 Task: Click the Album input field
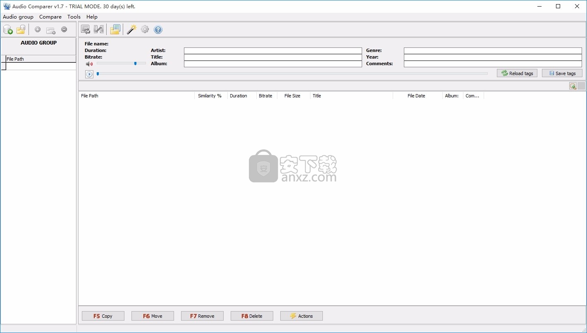(x=273, y=64)
